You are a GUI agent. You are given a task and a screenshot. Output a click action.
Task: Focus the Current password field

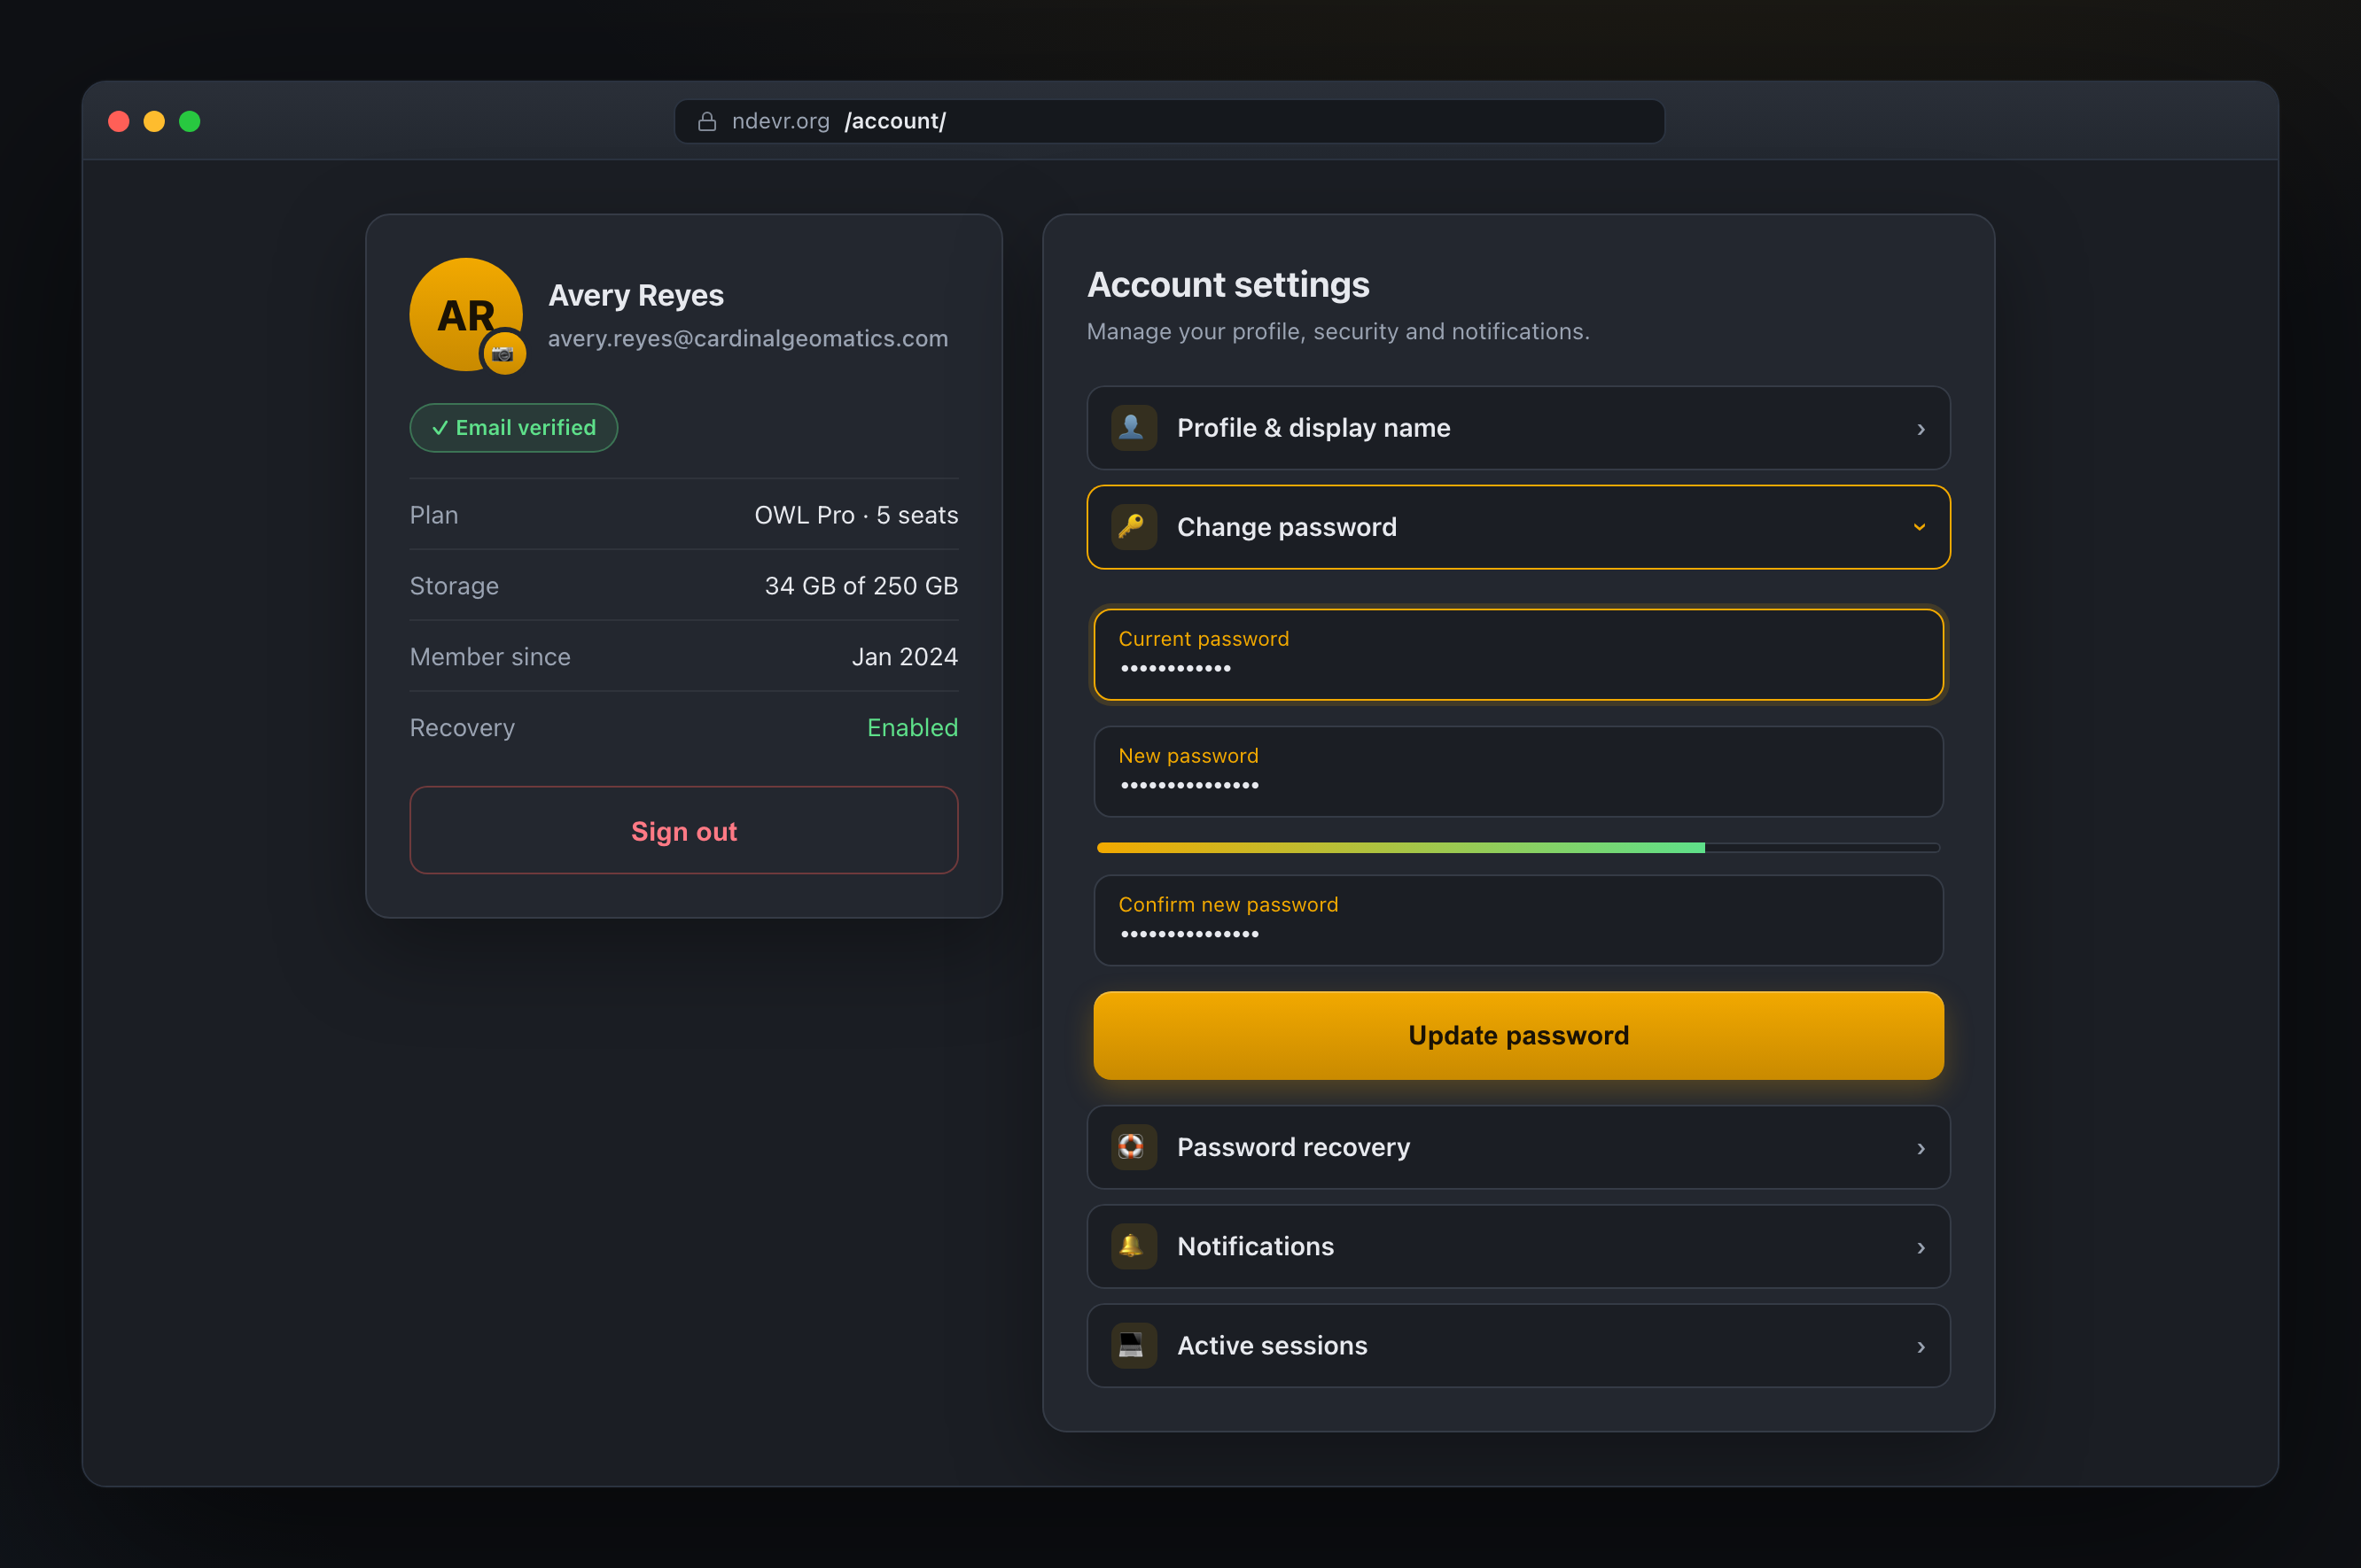1517,654
